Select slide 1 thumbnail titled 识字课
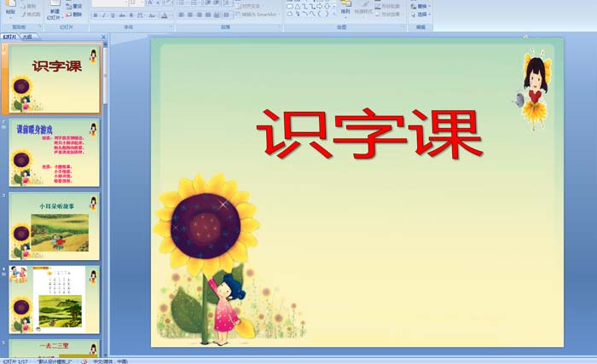Screen dimensions: 597x364 pyautogui.click(x=55, y=78)
